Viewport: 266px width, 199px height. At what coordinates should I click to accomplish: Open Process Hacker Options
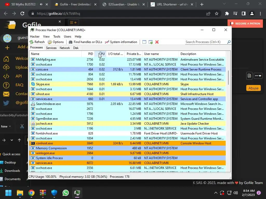pyautogui.click(x=56, y=42)
